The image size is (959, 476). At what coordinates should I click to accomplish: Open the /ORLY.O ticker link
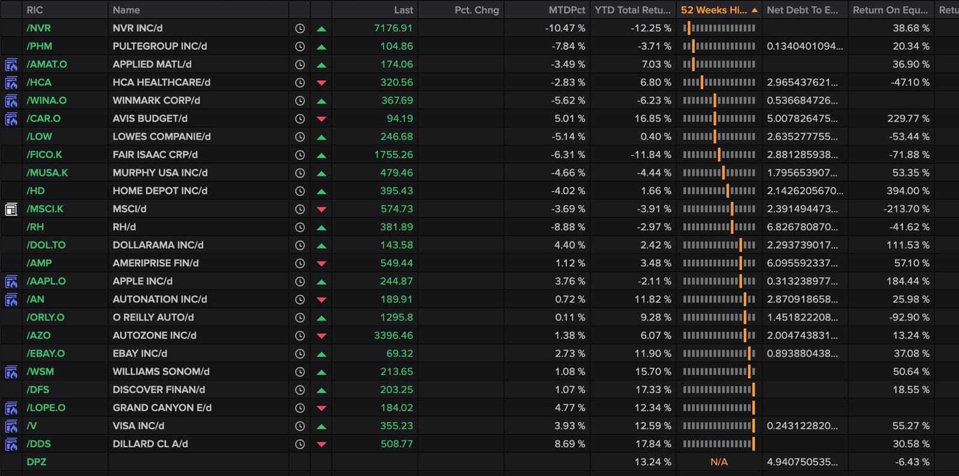click(46, 317)
